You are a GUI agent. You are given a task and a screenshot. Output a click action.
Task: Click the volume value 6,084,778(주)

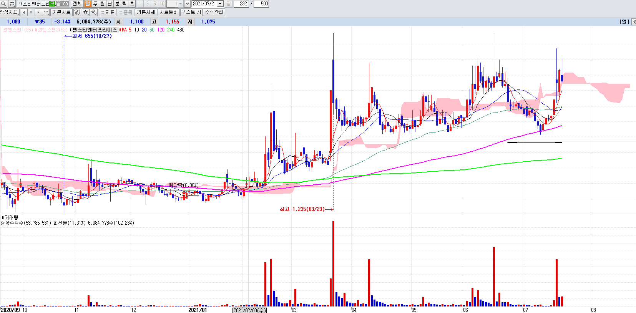[x=94, y=22]
